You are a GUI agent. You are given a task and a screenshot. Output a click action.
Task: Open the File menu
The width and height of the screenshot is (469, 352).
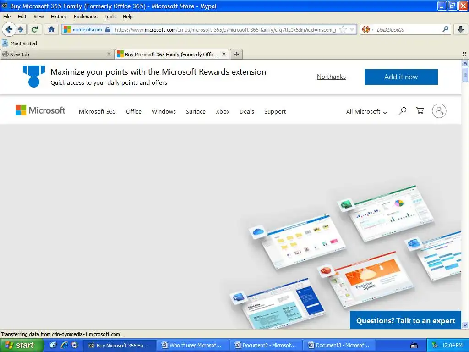(x=7, y=16)
